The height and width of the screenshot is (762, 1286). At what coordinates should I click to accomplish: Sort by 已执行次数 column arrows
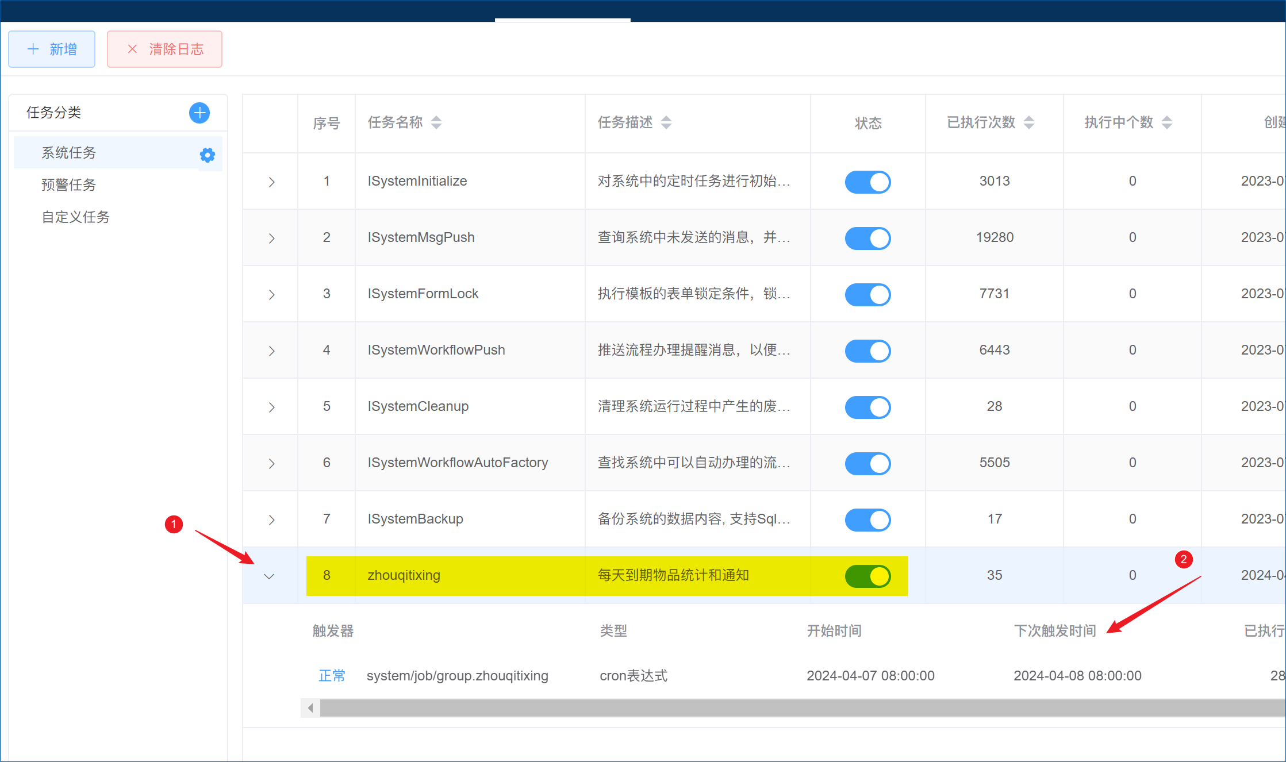click(x=1029, y=122)
